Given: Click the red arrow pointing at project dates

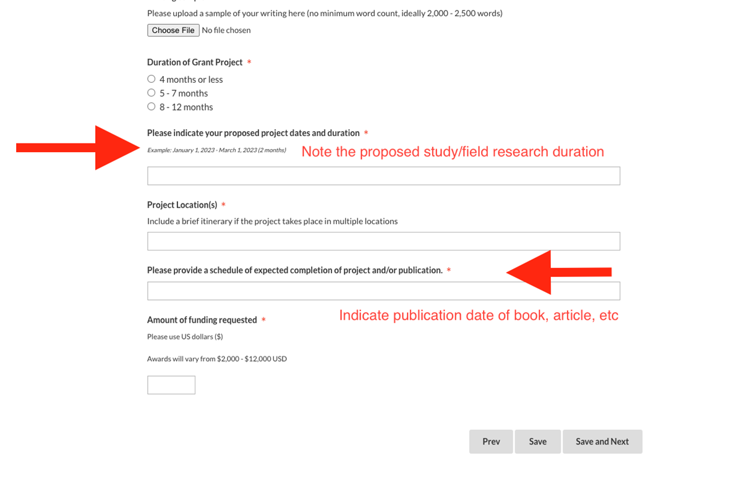Looking at the screenshot, I should [80, 147].
